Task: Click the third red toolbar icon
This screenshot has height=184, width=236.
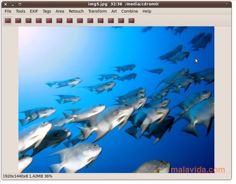Action: [x=29, y=21]
